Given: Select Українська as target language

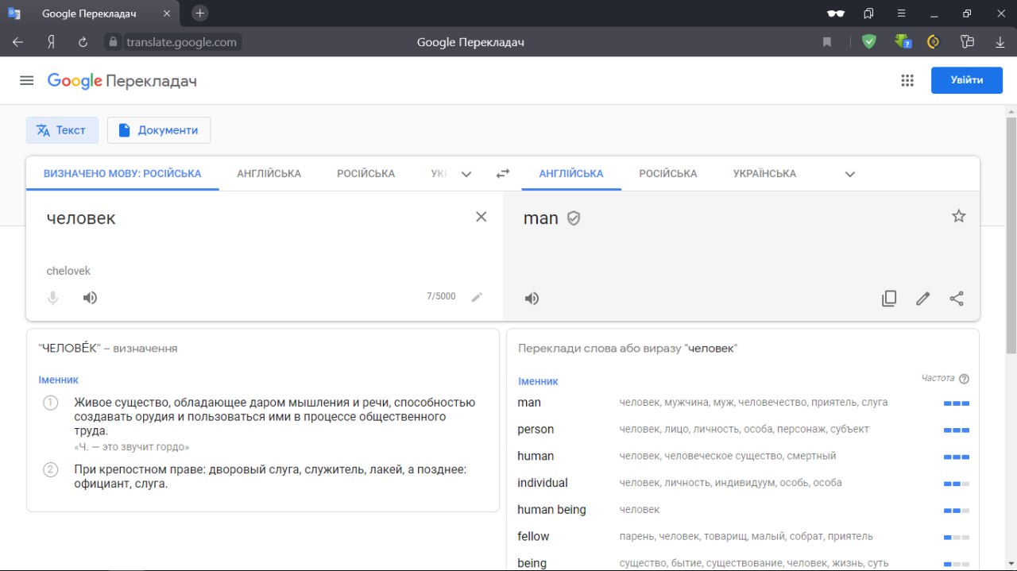Looking at the screenshot, I should tap(764, 173).
